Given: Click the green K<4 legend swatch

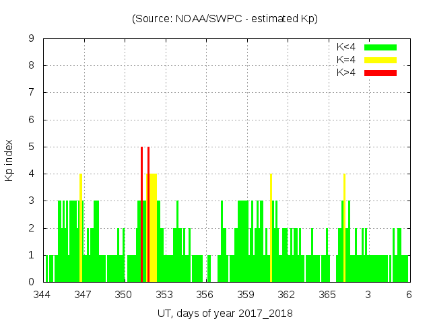Looking at the screenshot, I should (380, 47).
